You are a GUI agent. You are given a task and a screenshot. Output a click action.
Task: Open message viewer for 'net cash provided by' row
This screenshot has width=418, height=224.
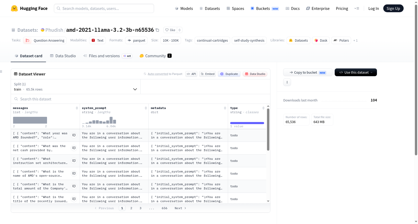74,148
